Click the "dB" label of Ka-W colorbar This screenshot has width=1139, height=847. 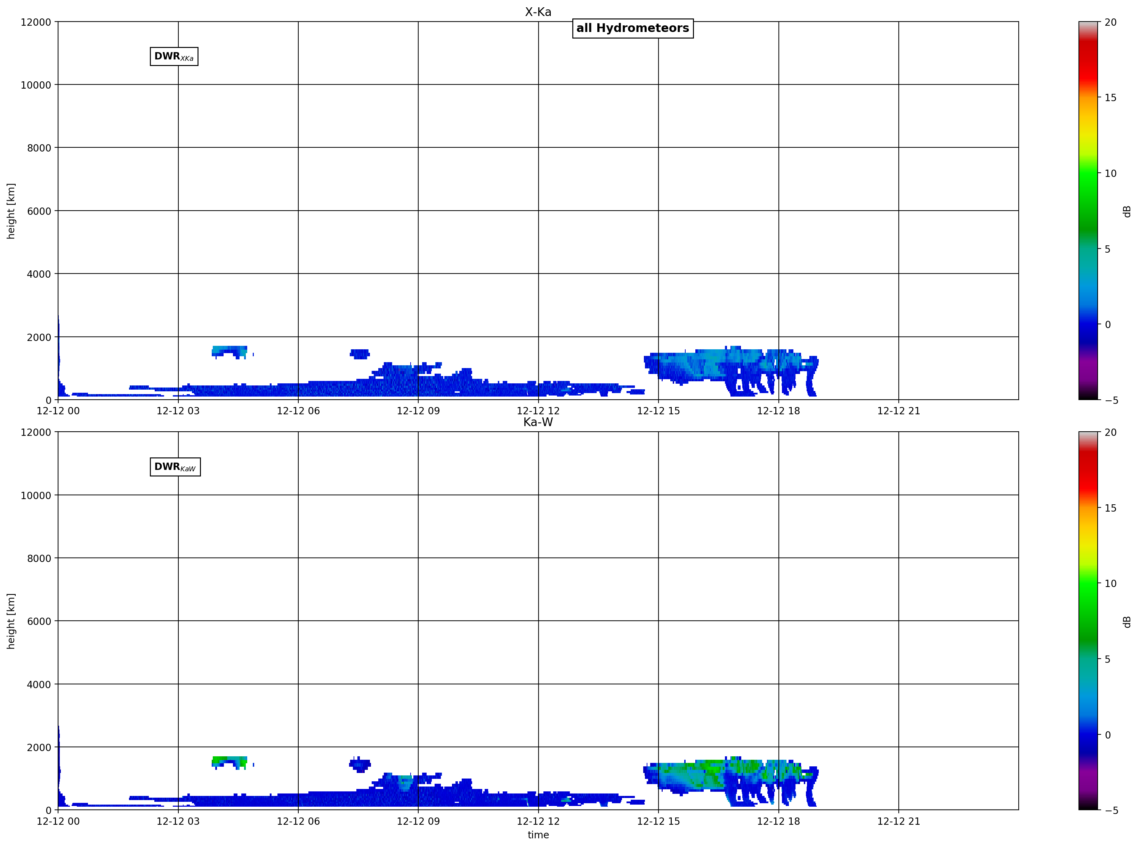tap(1127, 621)
